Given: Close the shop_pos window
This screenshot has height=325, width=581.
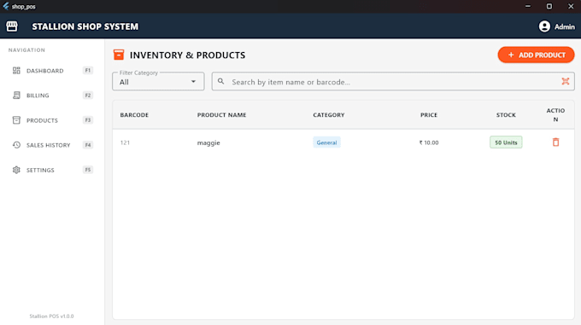Looking at the screenshot, I should point(571,6).
